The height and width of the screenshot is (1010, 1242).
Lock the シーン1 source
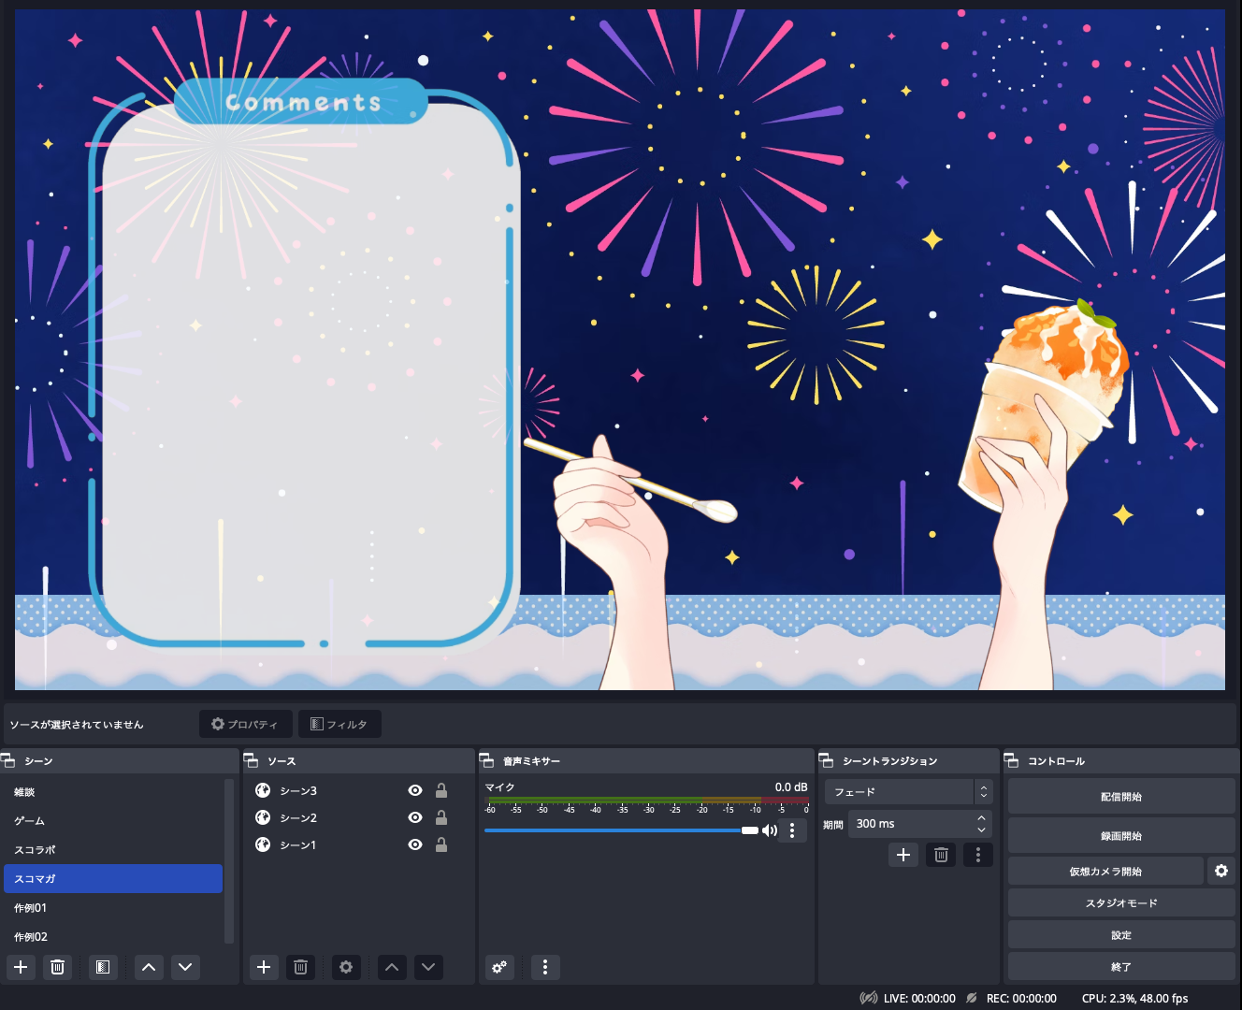click(x=441, y=844)
